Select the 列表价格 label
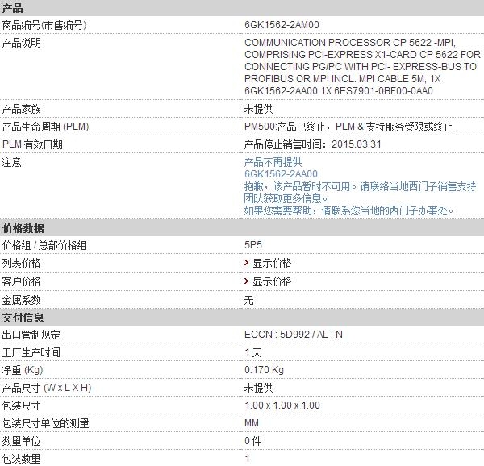484x466 pixels. point(21,263)
